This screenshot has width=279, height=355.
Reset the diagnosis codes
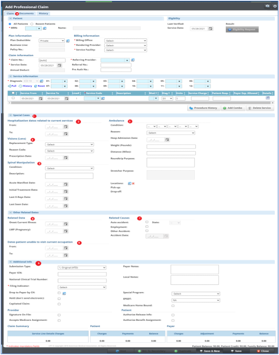click(39, 86)
